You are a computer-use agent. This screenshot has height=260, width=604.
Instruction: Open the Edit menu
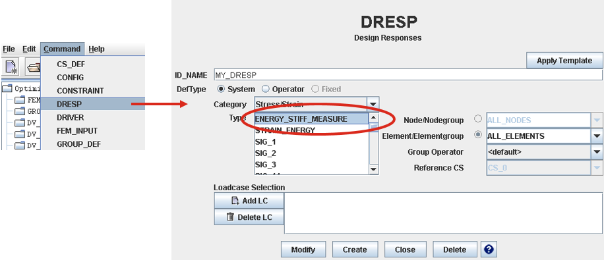point(29,49)
